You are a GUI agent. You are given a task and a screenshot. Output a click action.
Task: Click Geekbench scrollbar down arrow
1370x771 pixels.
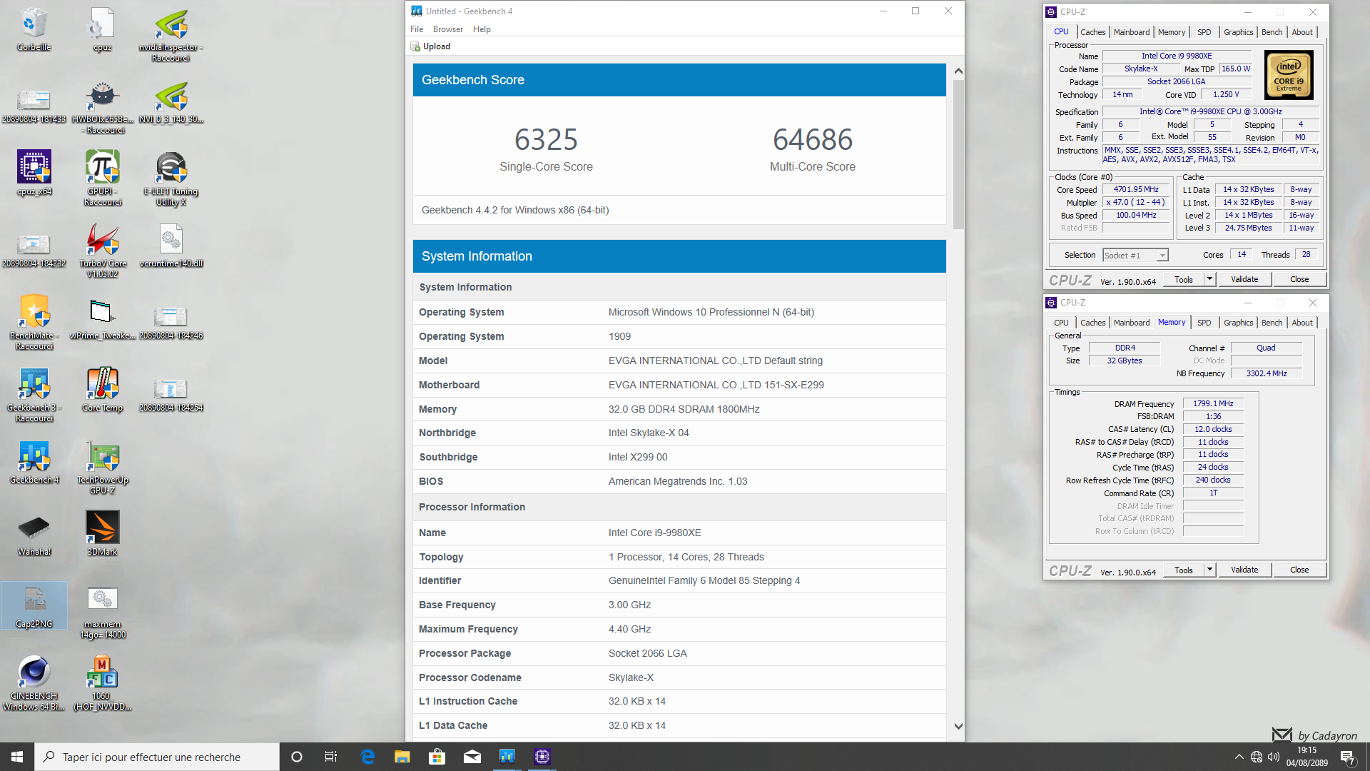(x=958, y=726)
